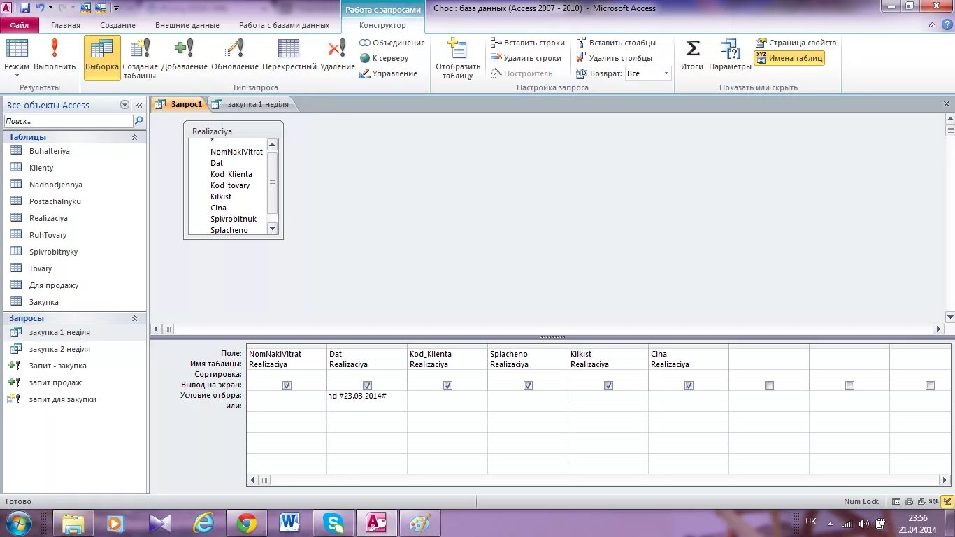Click Save icon in quick access toolbar
This screenshot has width=955, height=537.
pyautogui.click(x=25, y=8)
